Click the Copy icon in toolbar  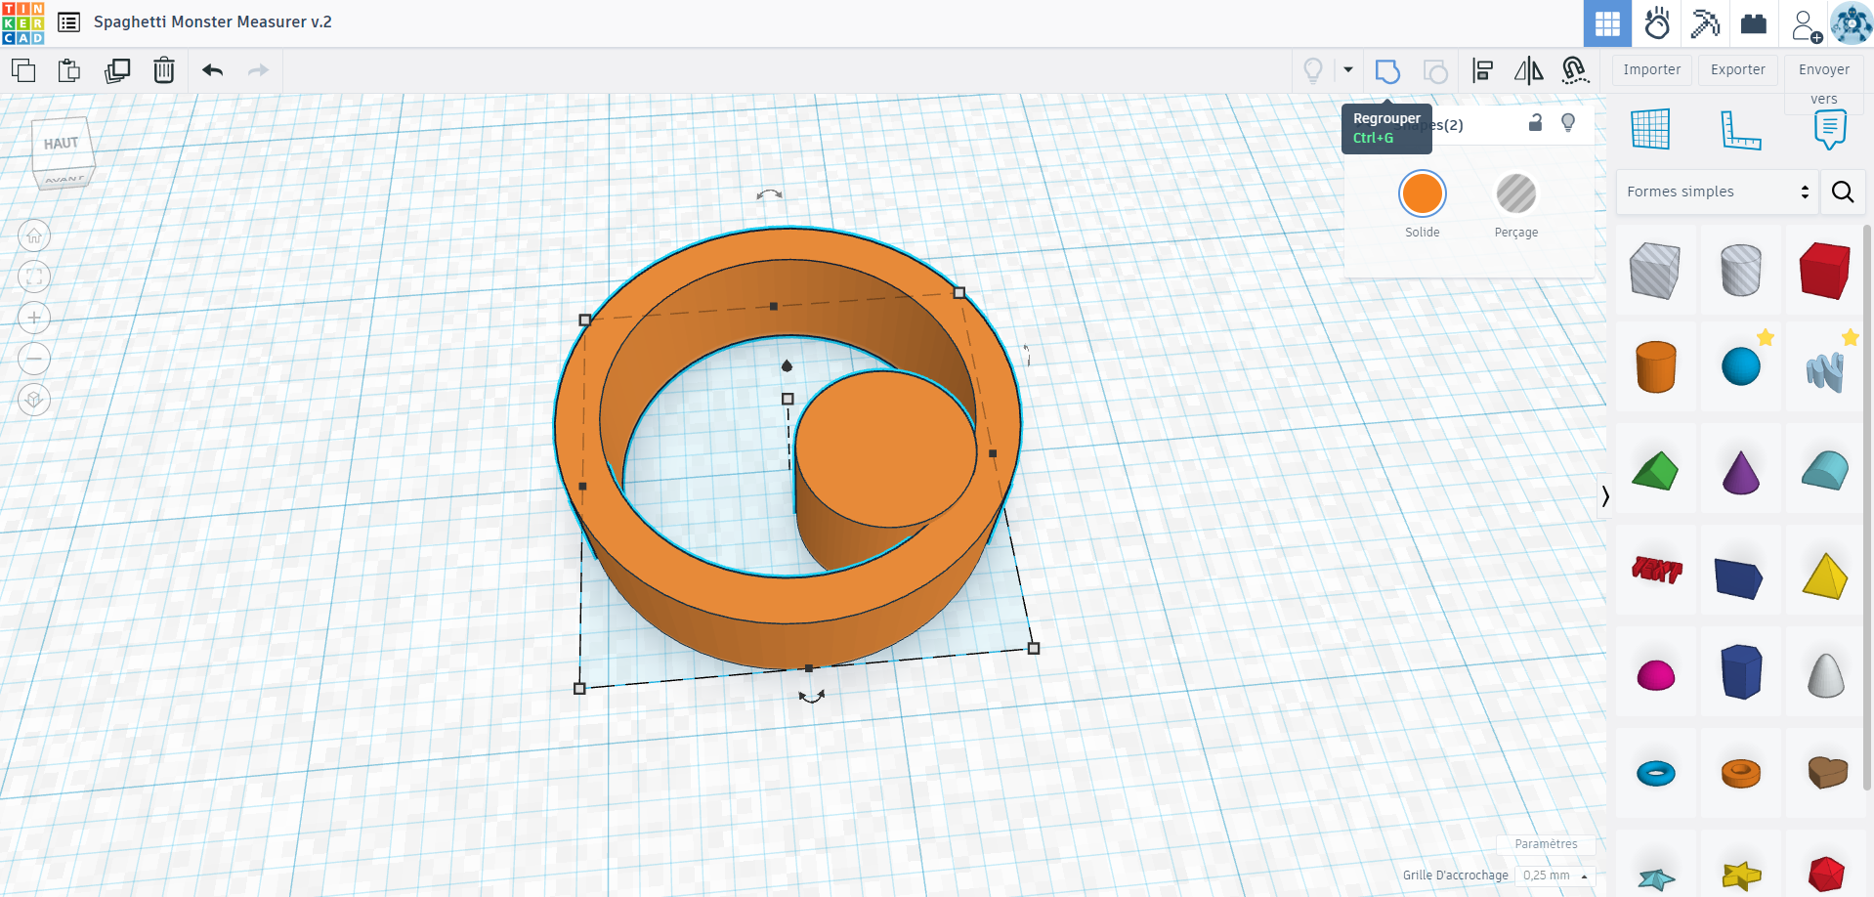tap(23, 70)
